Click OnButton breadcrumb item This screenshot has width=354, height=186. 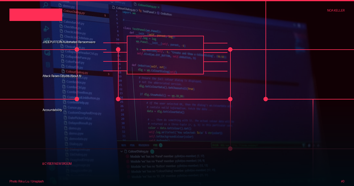coord(165,13)
